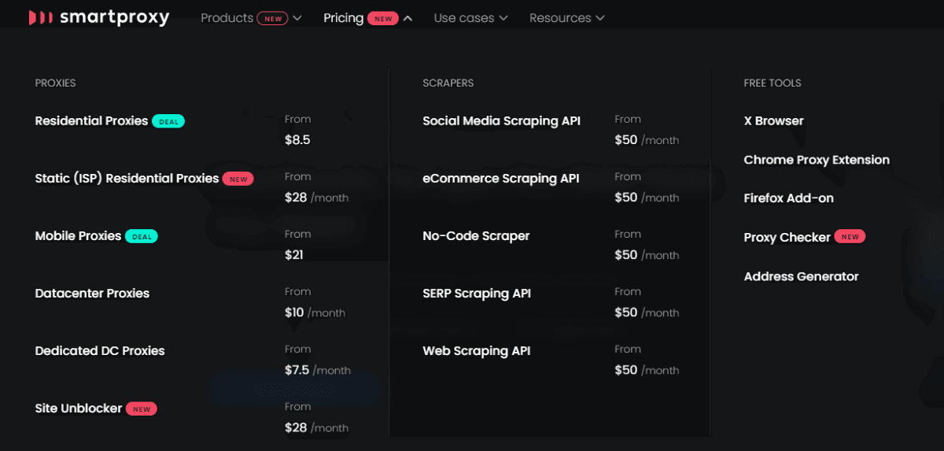Click the $10 /month Datacenter price
Viewport: 944px width, 451px height.
point(315,312)
